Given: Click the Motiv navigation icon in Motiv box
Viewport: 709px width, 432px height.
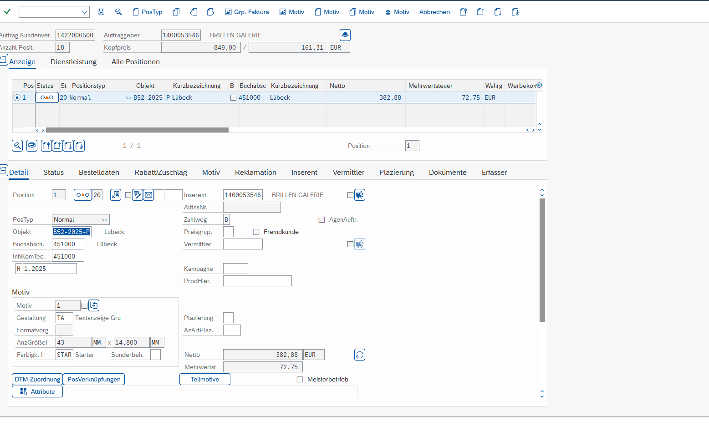Looking at the screenshot, I should pos(94,305).
